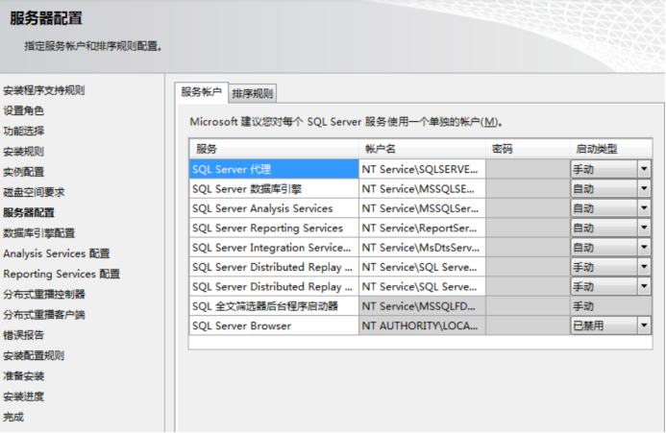Image resolution: width=666 pixels, height=433 pixels.
Task: Open 功能选择 step in left navigation
Action: click(x=23, y=131)
